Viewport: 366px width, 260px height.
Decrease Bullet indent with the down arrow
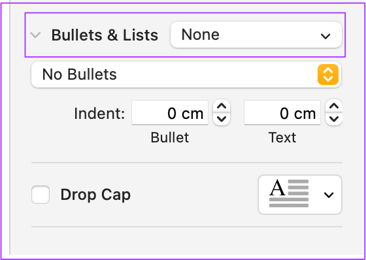[x=222, y=119]
